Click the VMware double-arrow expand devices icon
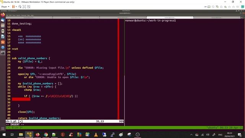 tap(205, 7)
